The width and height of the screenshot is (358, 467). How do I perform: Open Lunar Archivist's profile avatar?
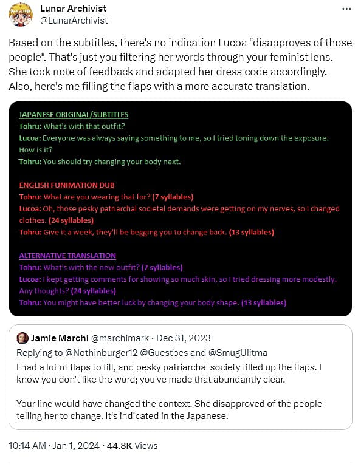point(20,15)
